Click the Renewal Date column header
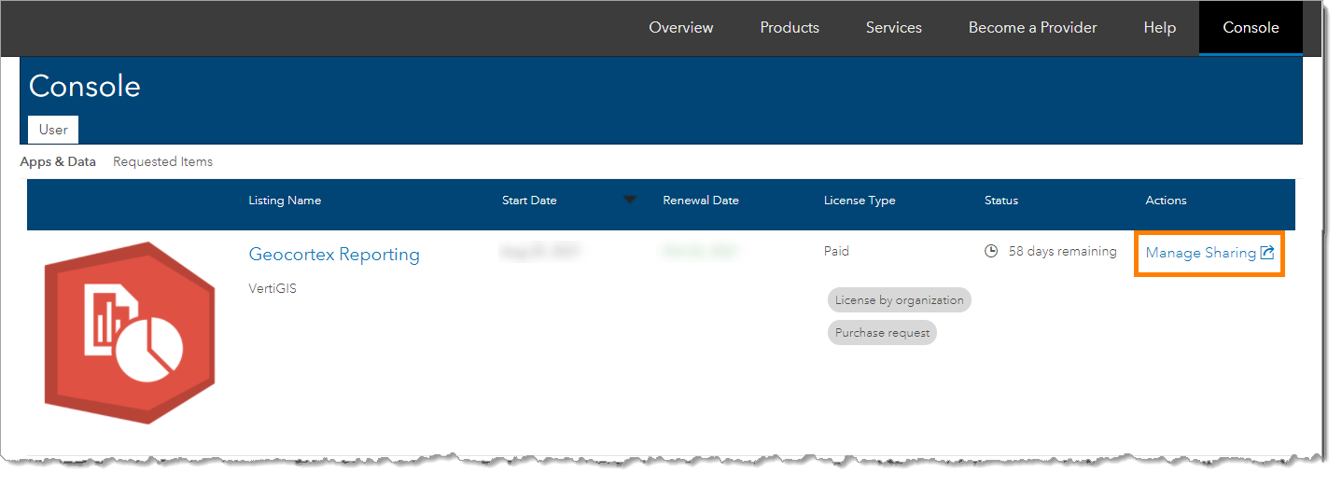The image size is (1342, 485). tap(701, 201)
